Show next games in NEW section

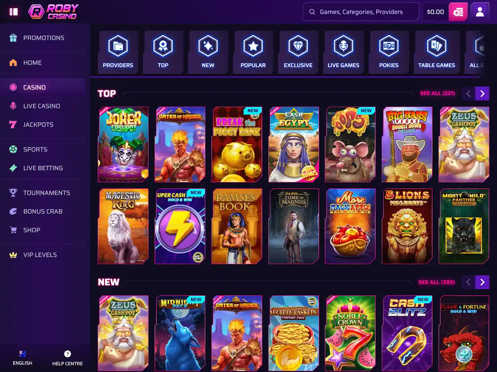pyautogui.click(x=482, y=282)
